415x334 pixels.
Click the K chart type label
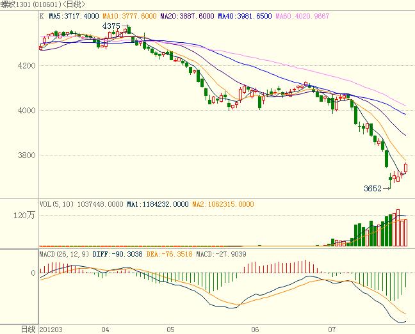42,15
